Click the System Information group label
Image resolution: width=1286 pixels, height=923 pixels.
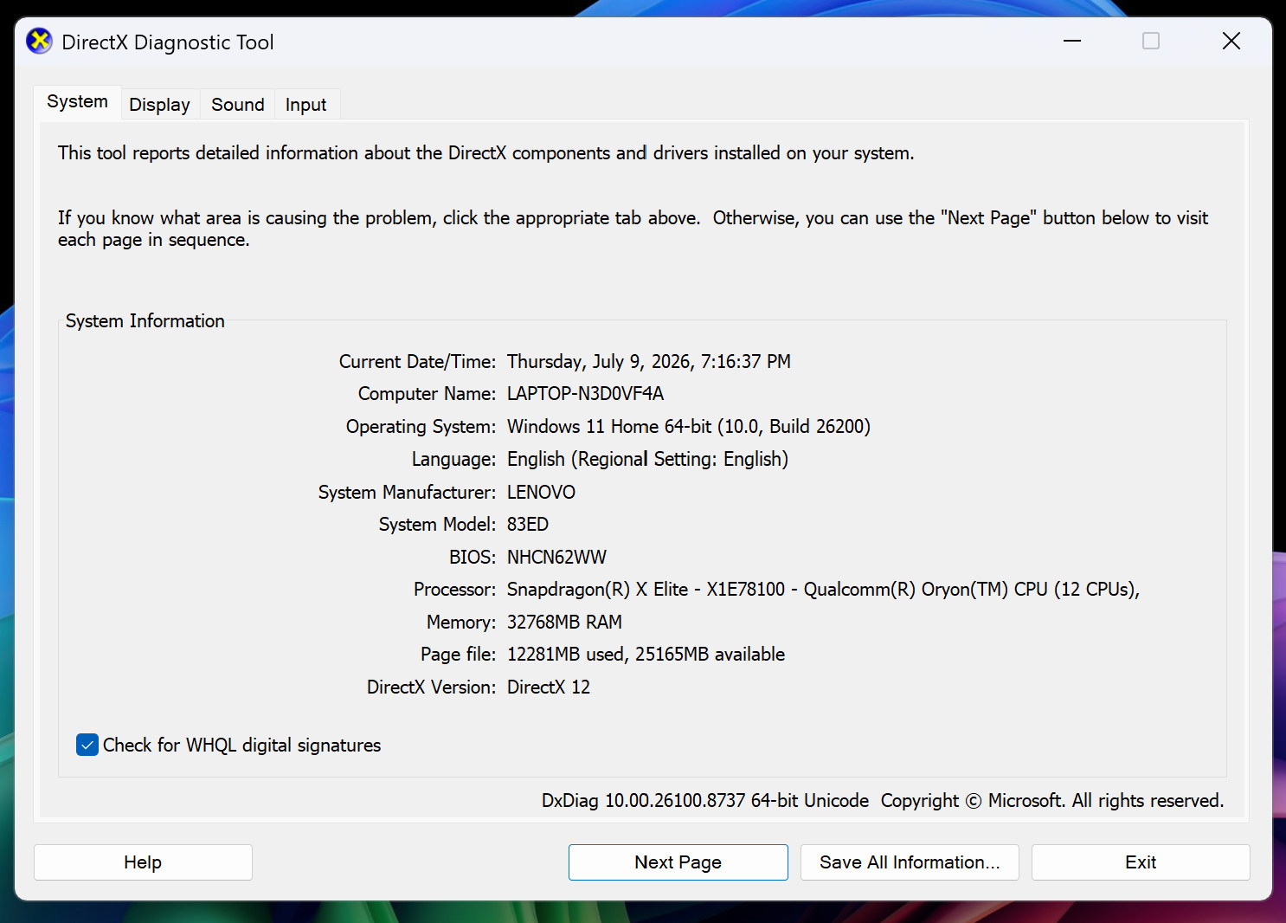point(145,321)
